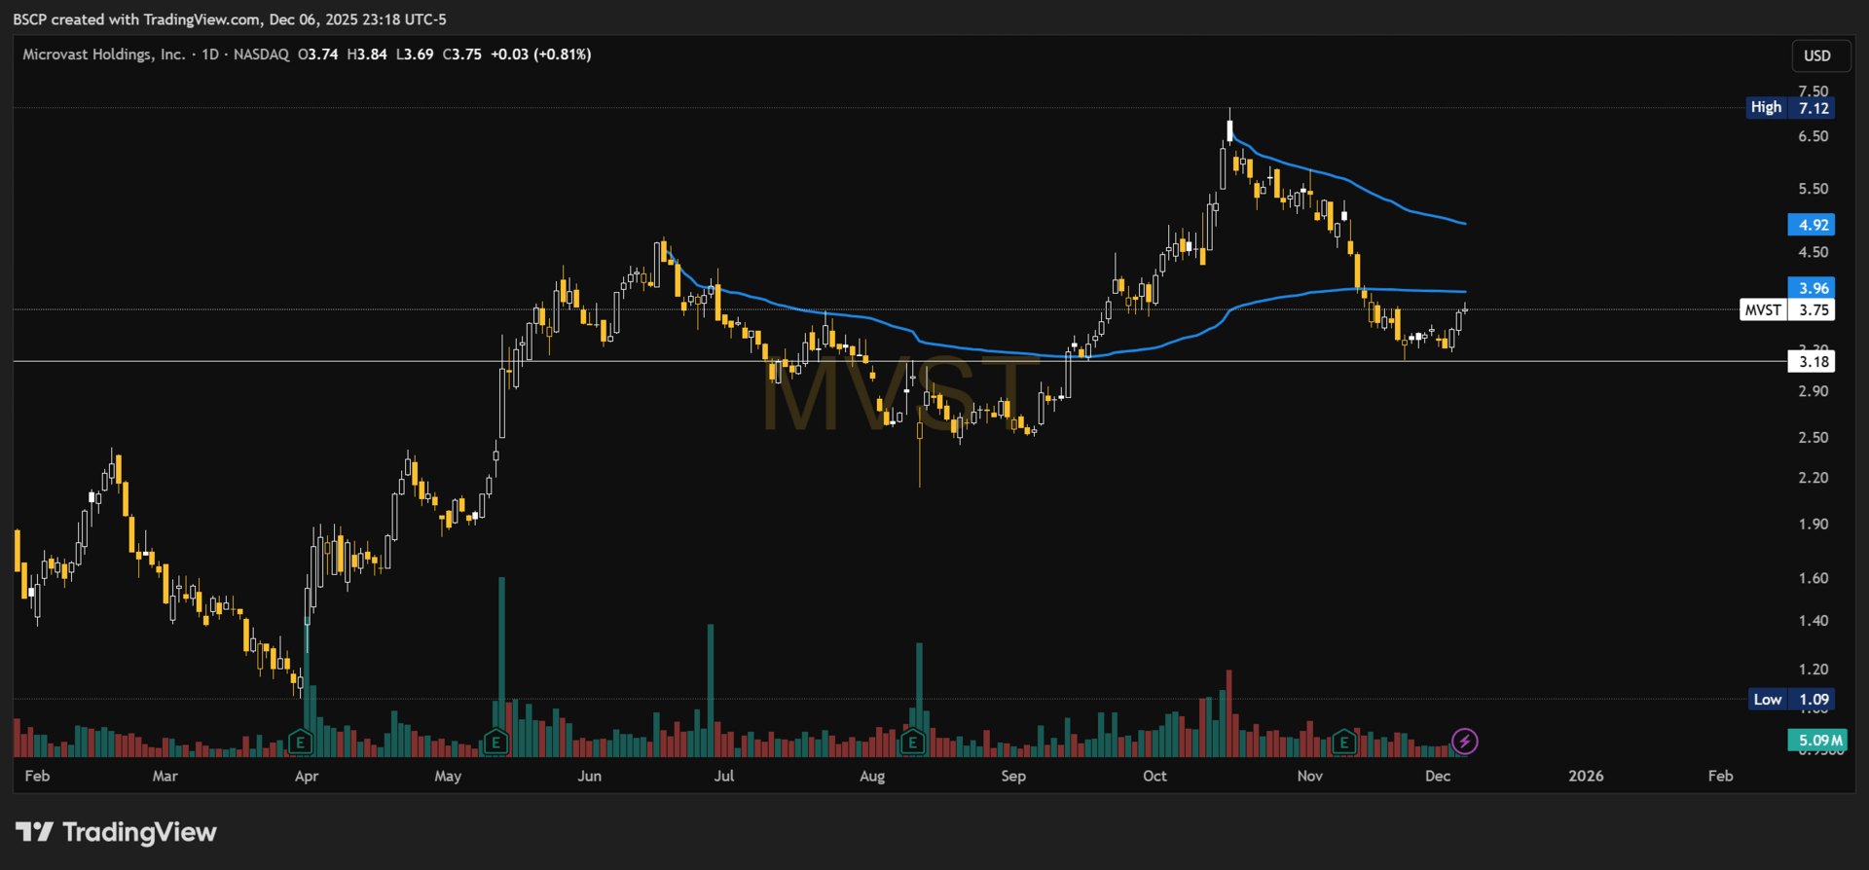Click the 5.50 price axis tick
Screen dimensions: 1869x870
[1814, 189]
